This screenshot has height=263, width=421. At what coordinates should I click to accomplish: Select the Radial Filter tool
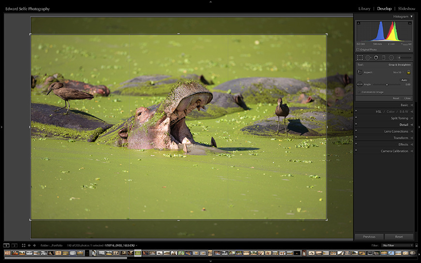(391, 58)
